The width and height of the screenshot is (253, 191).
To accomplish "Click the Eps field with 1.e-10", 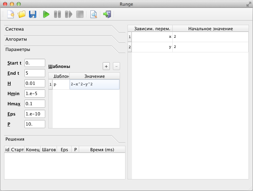I will [x=35, y=114].
